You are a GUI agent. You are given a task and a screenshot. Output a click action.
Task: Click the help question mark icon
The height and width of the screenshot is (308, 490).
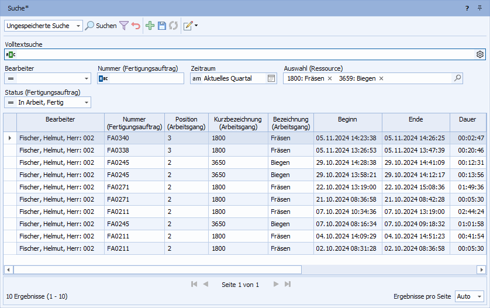point(467,8)
